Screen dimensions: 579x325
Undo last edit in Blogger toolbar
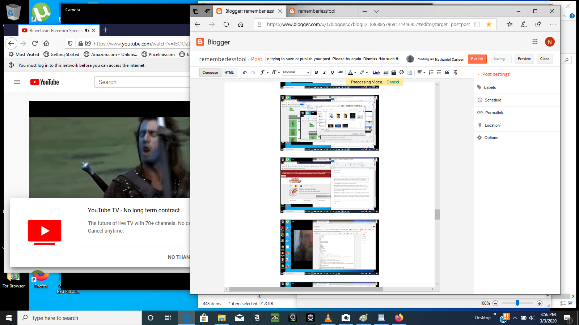pyautogui.click(x=245, y=72)
